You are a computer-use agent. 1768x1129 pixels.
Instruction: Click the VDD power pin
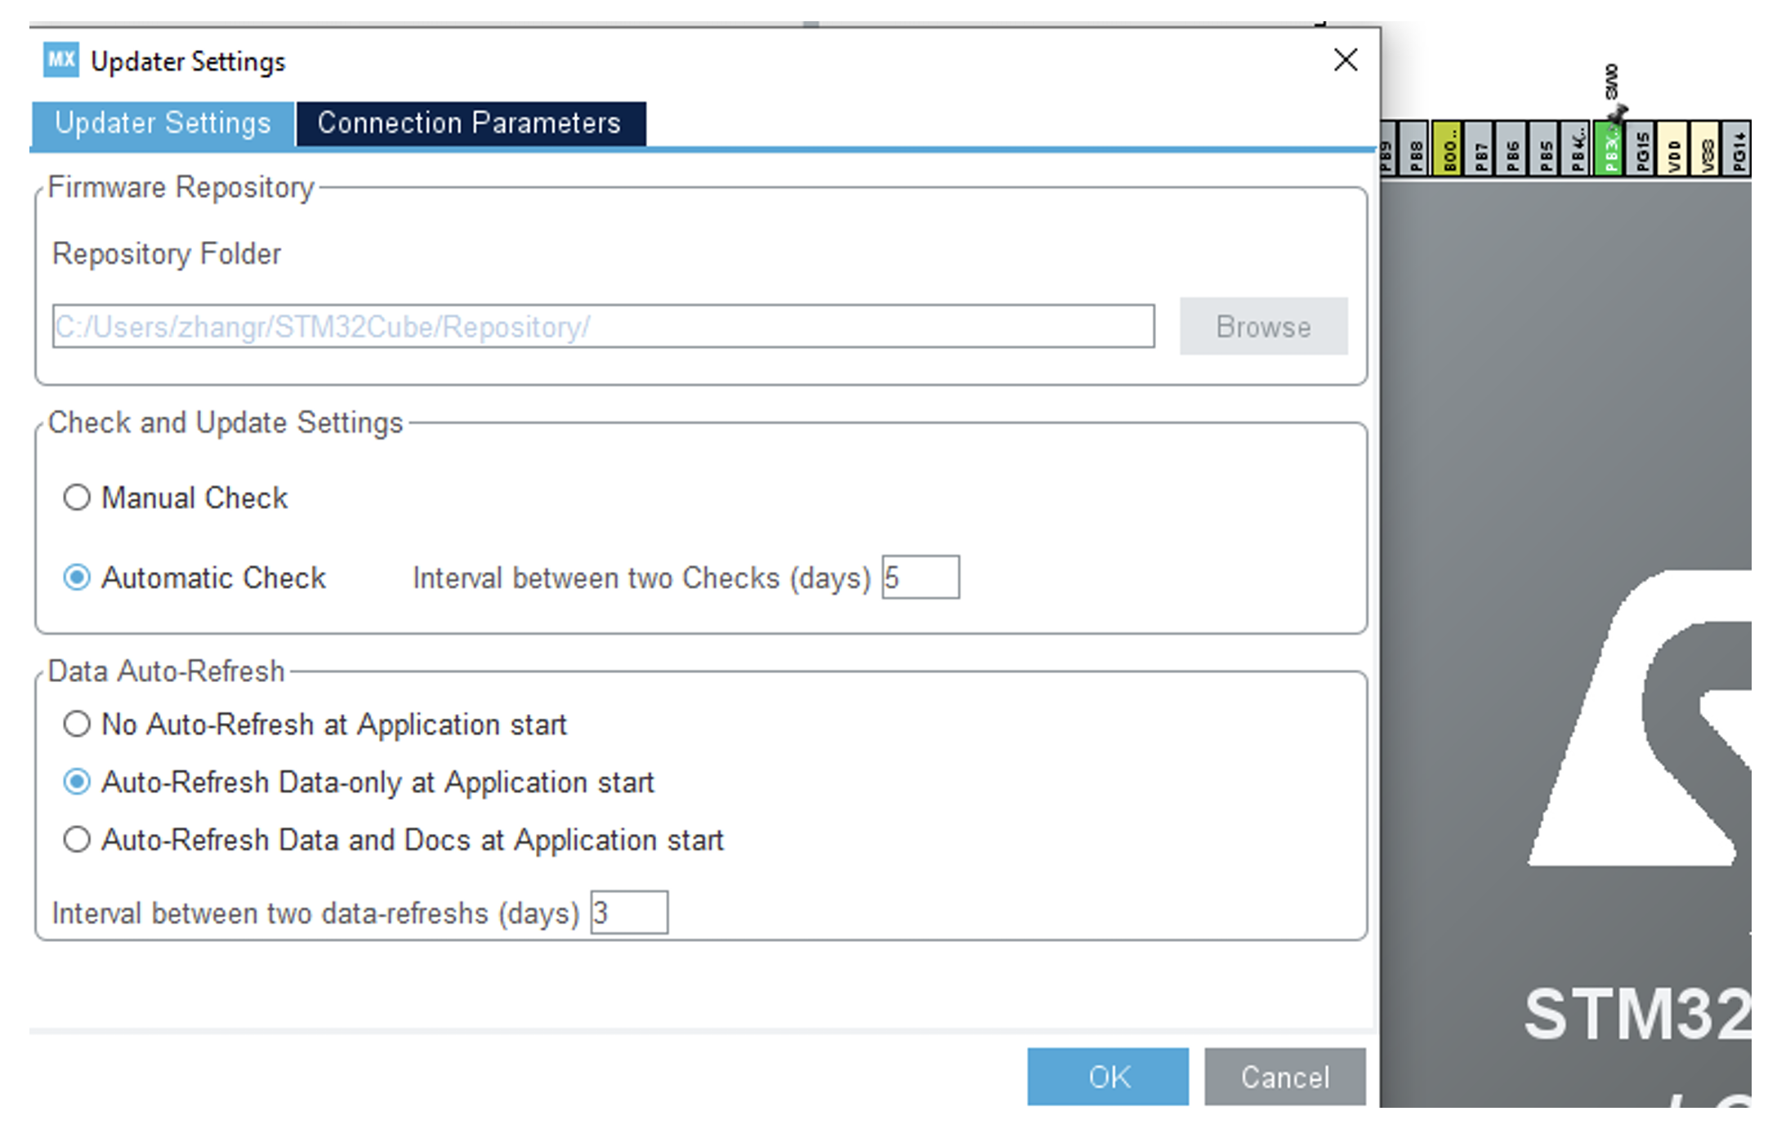click(1674, 149)
